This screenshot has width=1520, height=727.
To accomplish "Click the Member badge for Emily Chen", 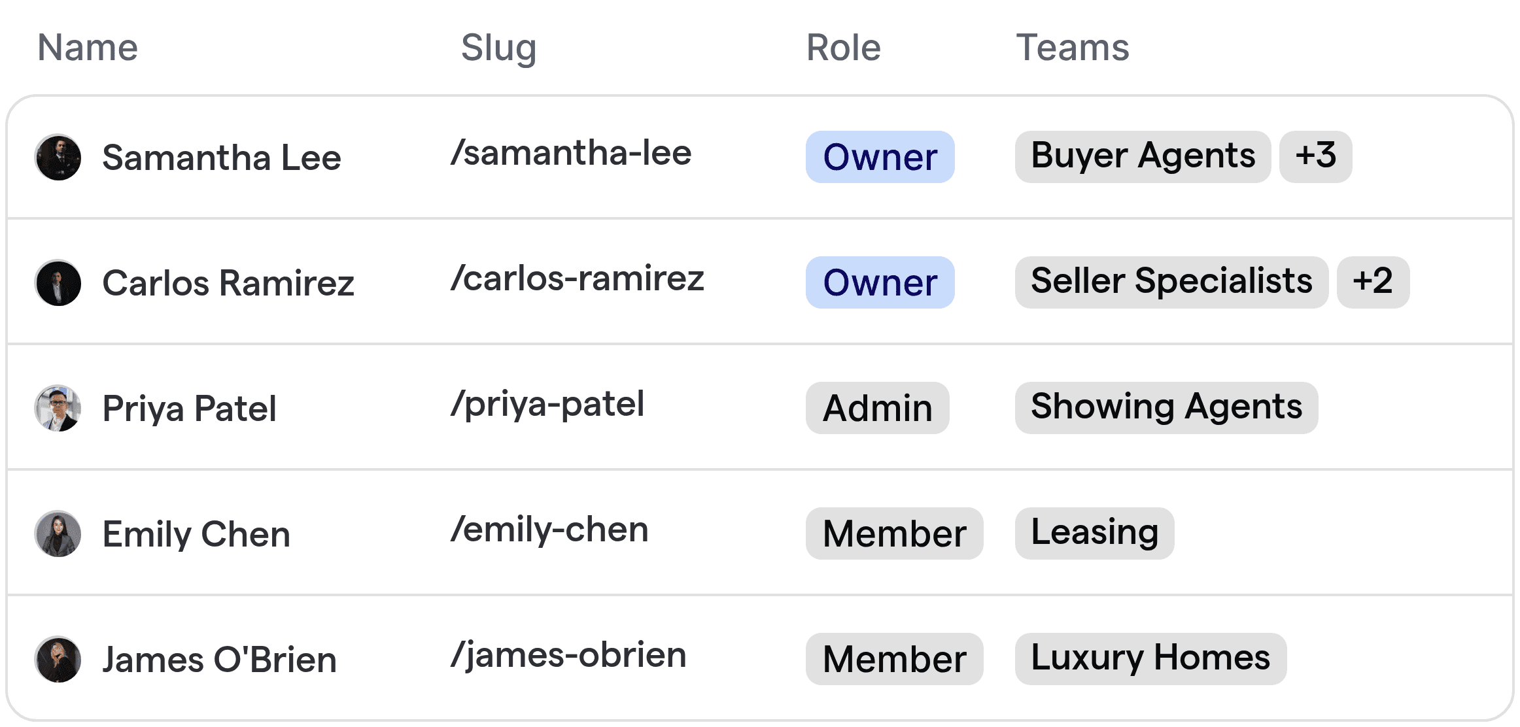I will click(x=893, y=533).
